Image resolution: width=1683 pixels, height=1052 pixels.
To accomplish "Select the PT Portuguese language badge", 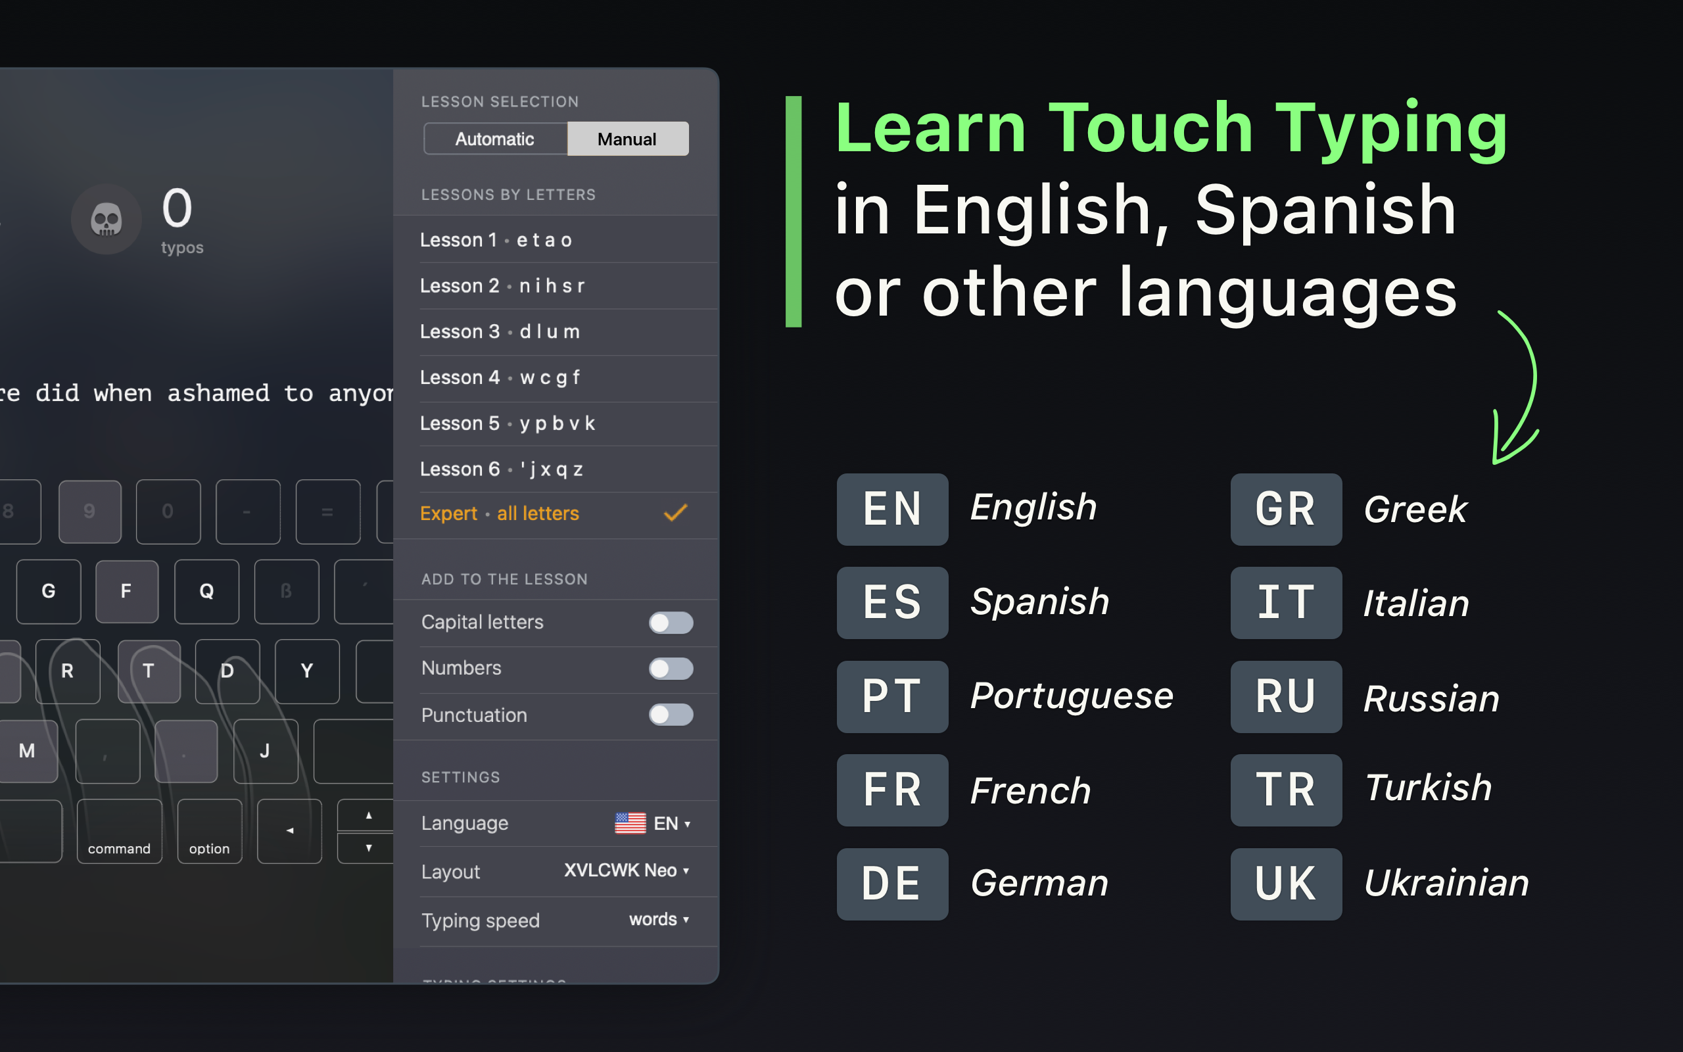I will pos(892,696).
